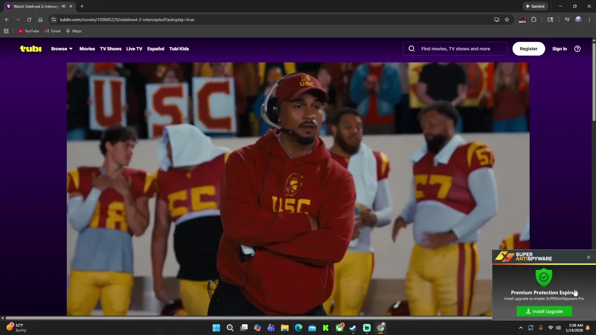The width and height of the screenshot is (596, 335).
Task: Click the install app icon in address bar
Action: point(497,20)
